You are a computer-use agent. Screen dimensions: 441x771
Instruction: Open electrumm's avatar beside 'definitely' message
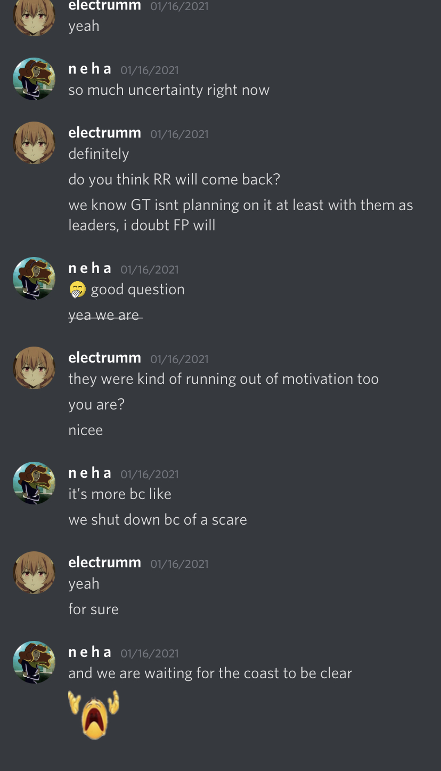pos(34,143)
